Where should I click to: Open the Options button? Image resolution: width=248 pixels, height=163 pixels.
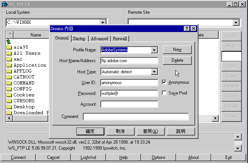click(x=158, y=157)
